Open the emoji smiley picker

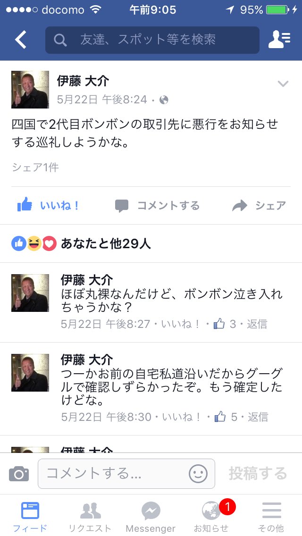click(x=198, y=474)
